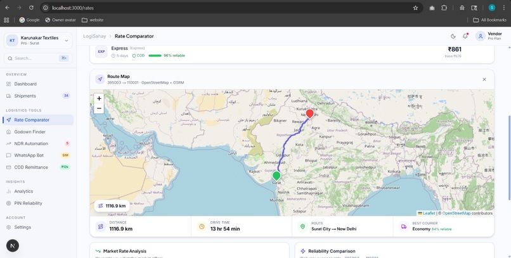Open COD Remittance in the sidebar
Image resolution: width=511 pixels, height=258 pixels.
click(x=38, y=167)
